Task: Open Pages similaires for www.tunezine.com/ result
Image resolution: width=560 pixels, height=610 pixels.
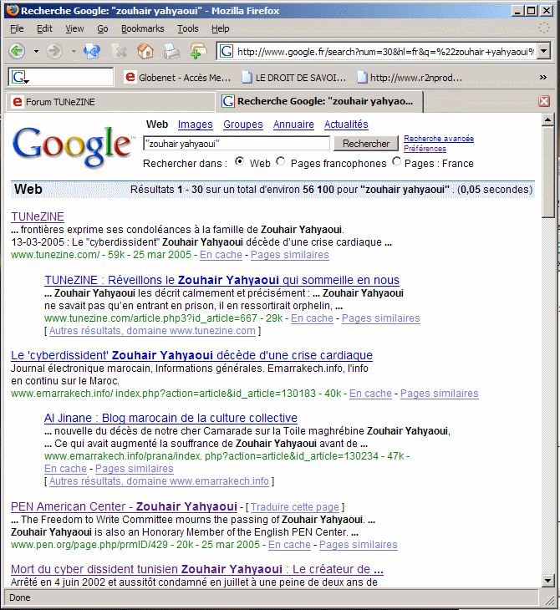Action: pos(290,255)
